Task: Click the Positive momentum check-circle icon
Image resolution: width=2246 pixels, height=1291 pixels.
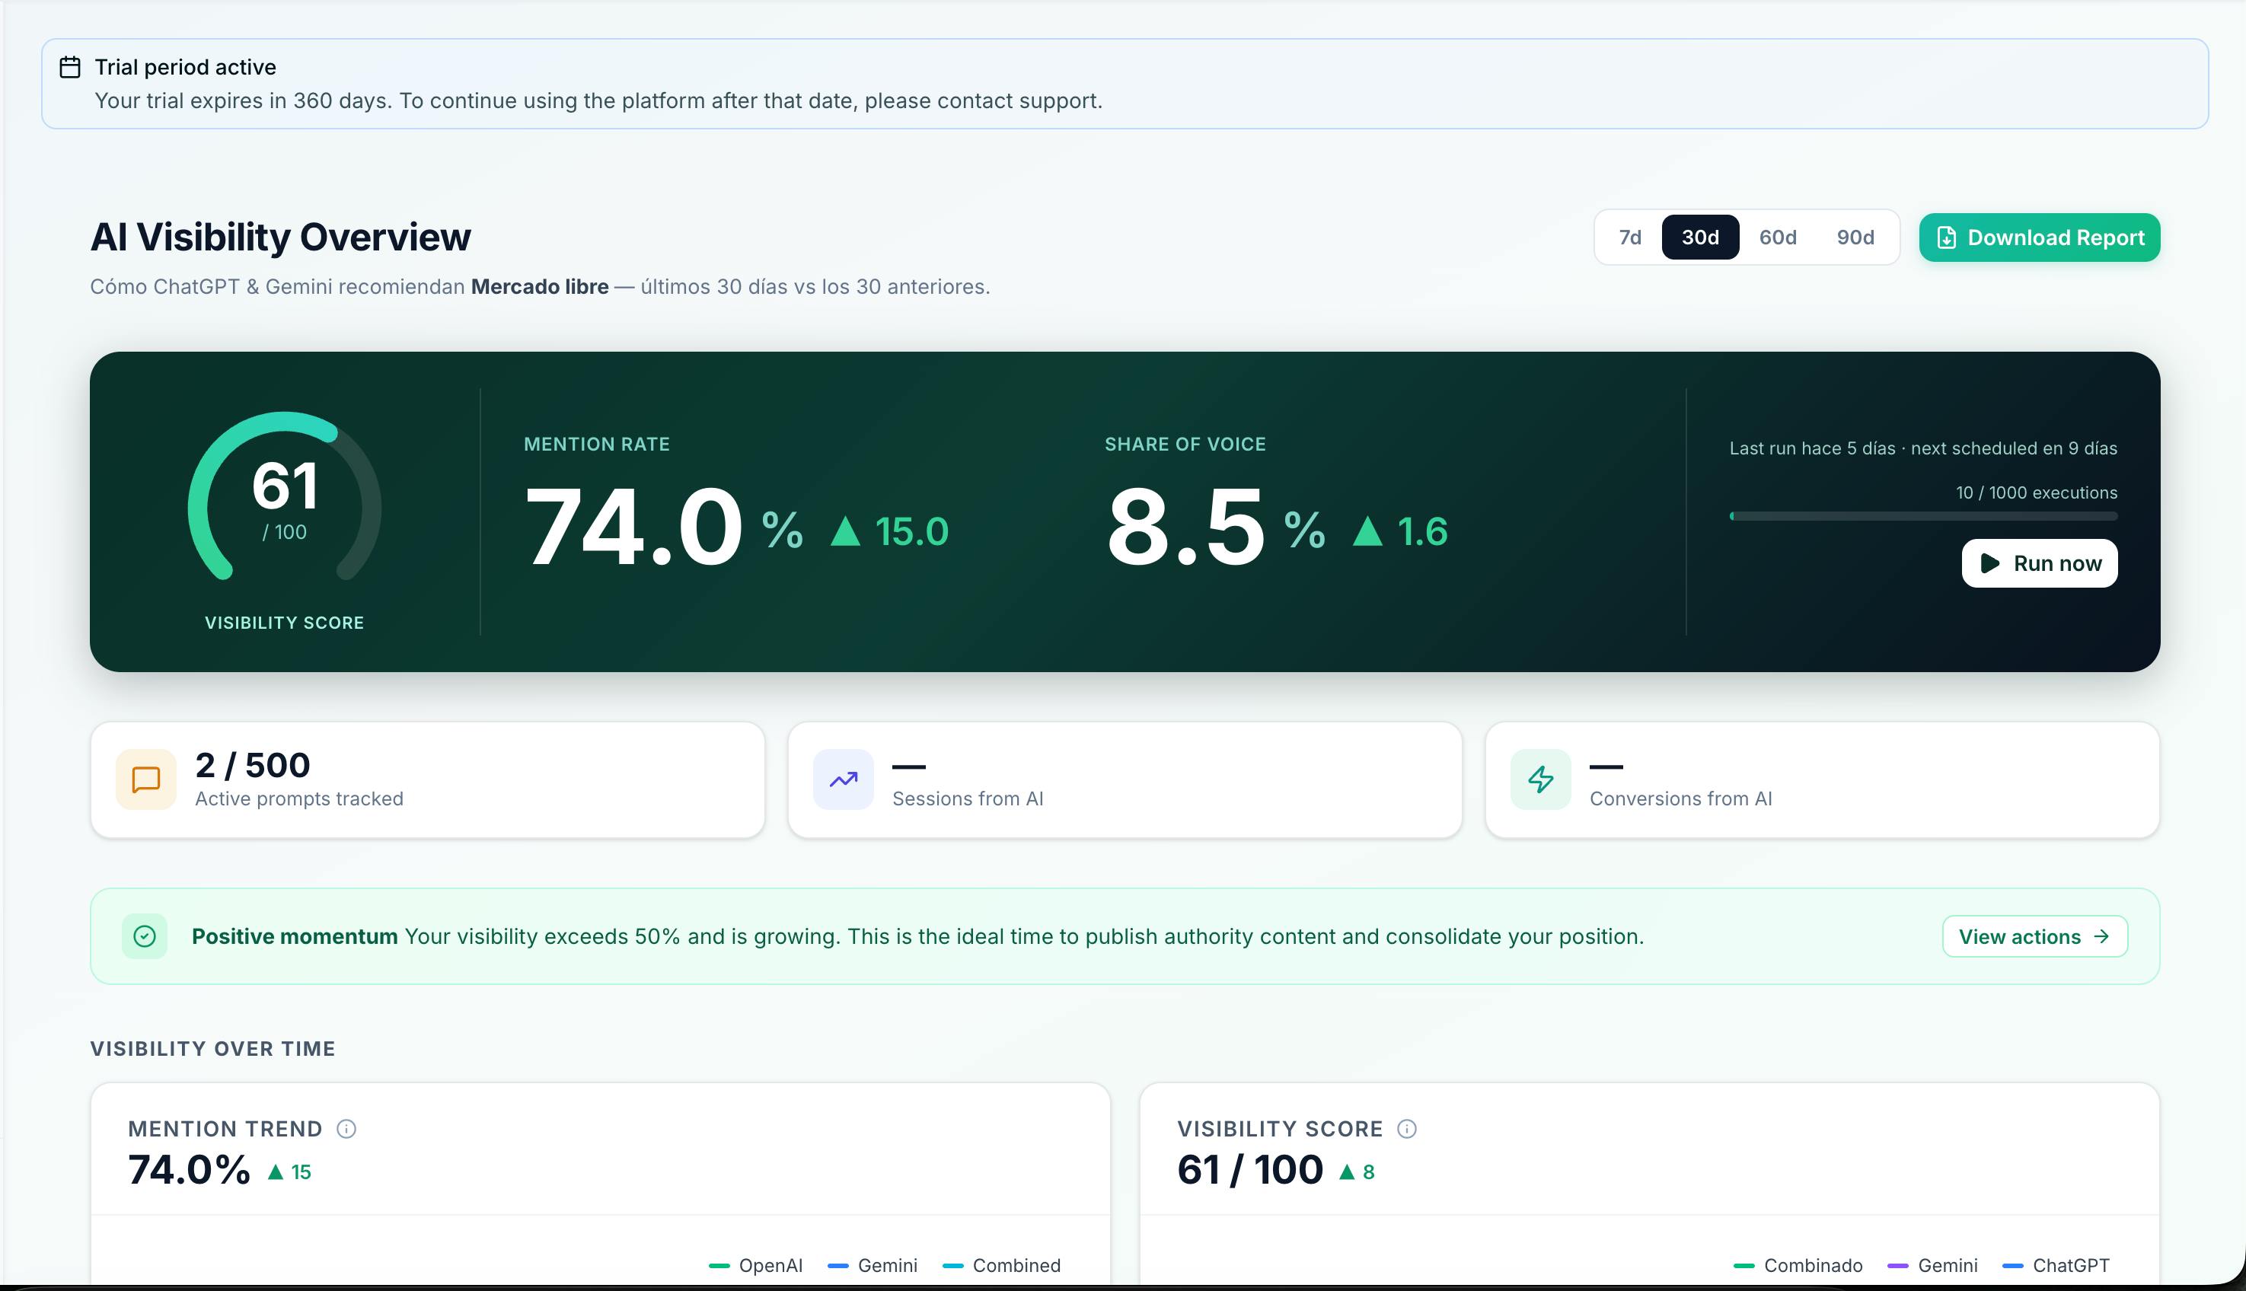Action: (145, 936)
